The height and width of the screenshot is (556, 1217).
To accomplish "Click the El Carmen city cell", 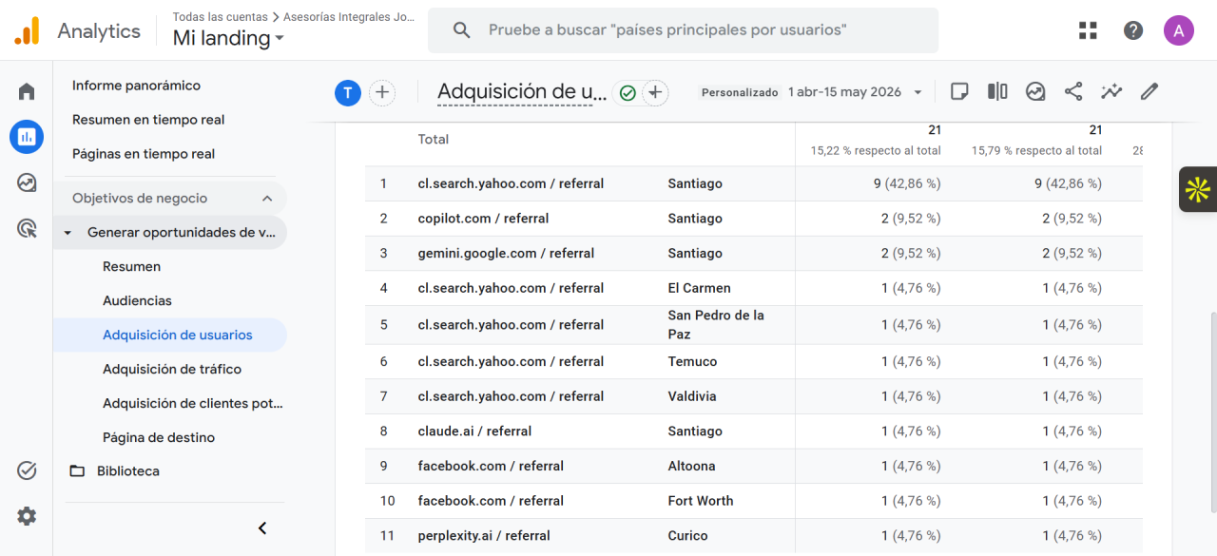I will (x=700, y=288).
